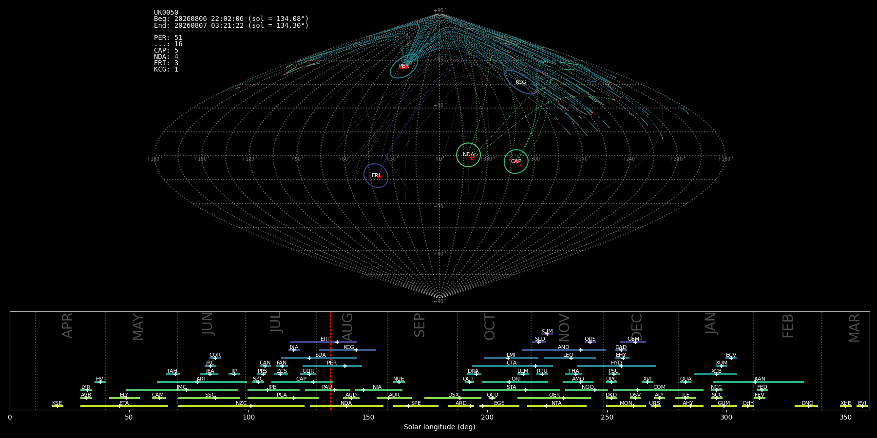
Task: Click the LYR shower label in the timeline
Action: point(86,387)
